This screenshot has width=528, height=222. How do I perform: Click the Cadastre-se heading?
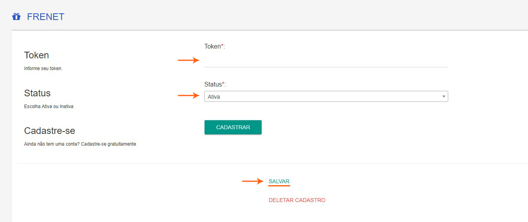(x=49, y=130)
